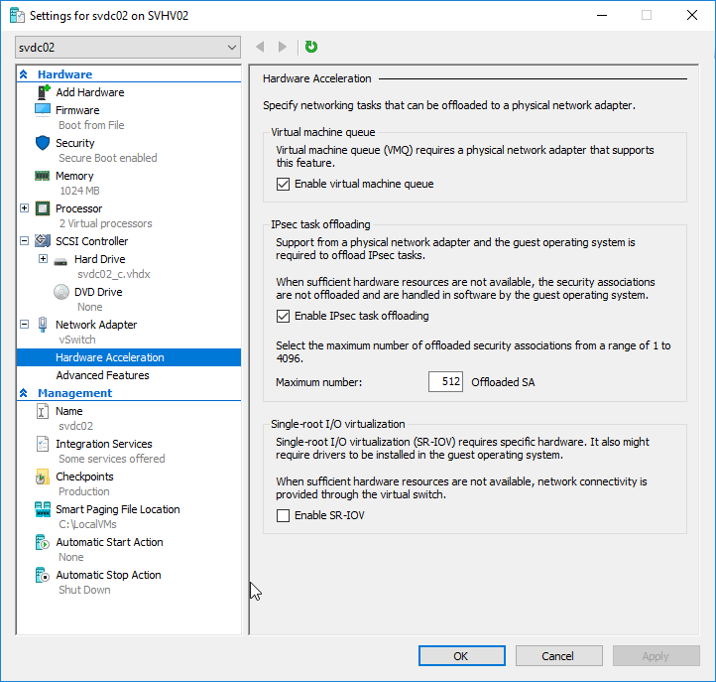Viewport: 716px width, 682px height.
Task: Click the settings window title bar icon
Action: click(17, 16)
